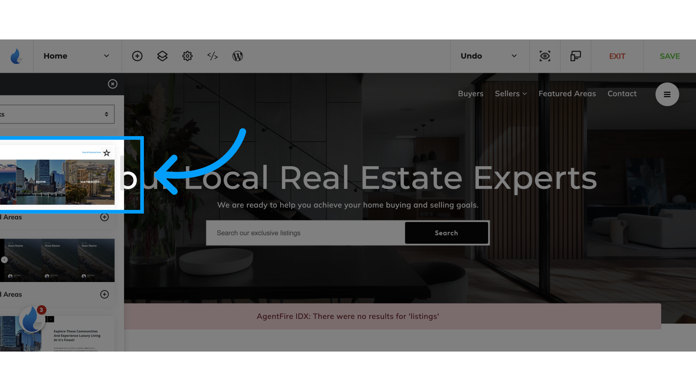The height and width of the screenshot is (391, 696).
Task: Click the Code editor angle-brackets icon
Action: (212, 56)
